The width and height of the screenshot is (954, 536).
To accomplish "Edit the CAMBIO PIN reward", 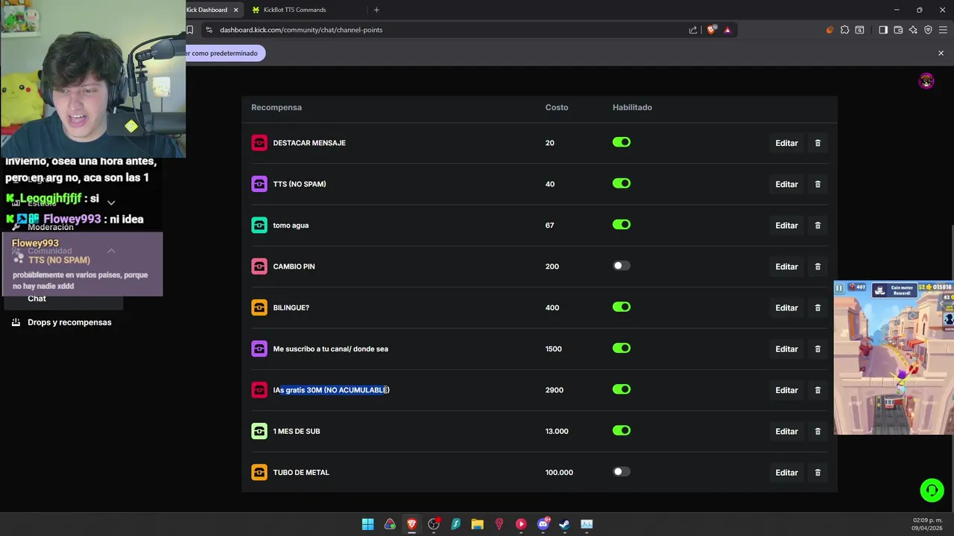I will click(786, 267).
